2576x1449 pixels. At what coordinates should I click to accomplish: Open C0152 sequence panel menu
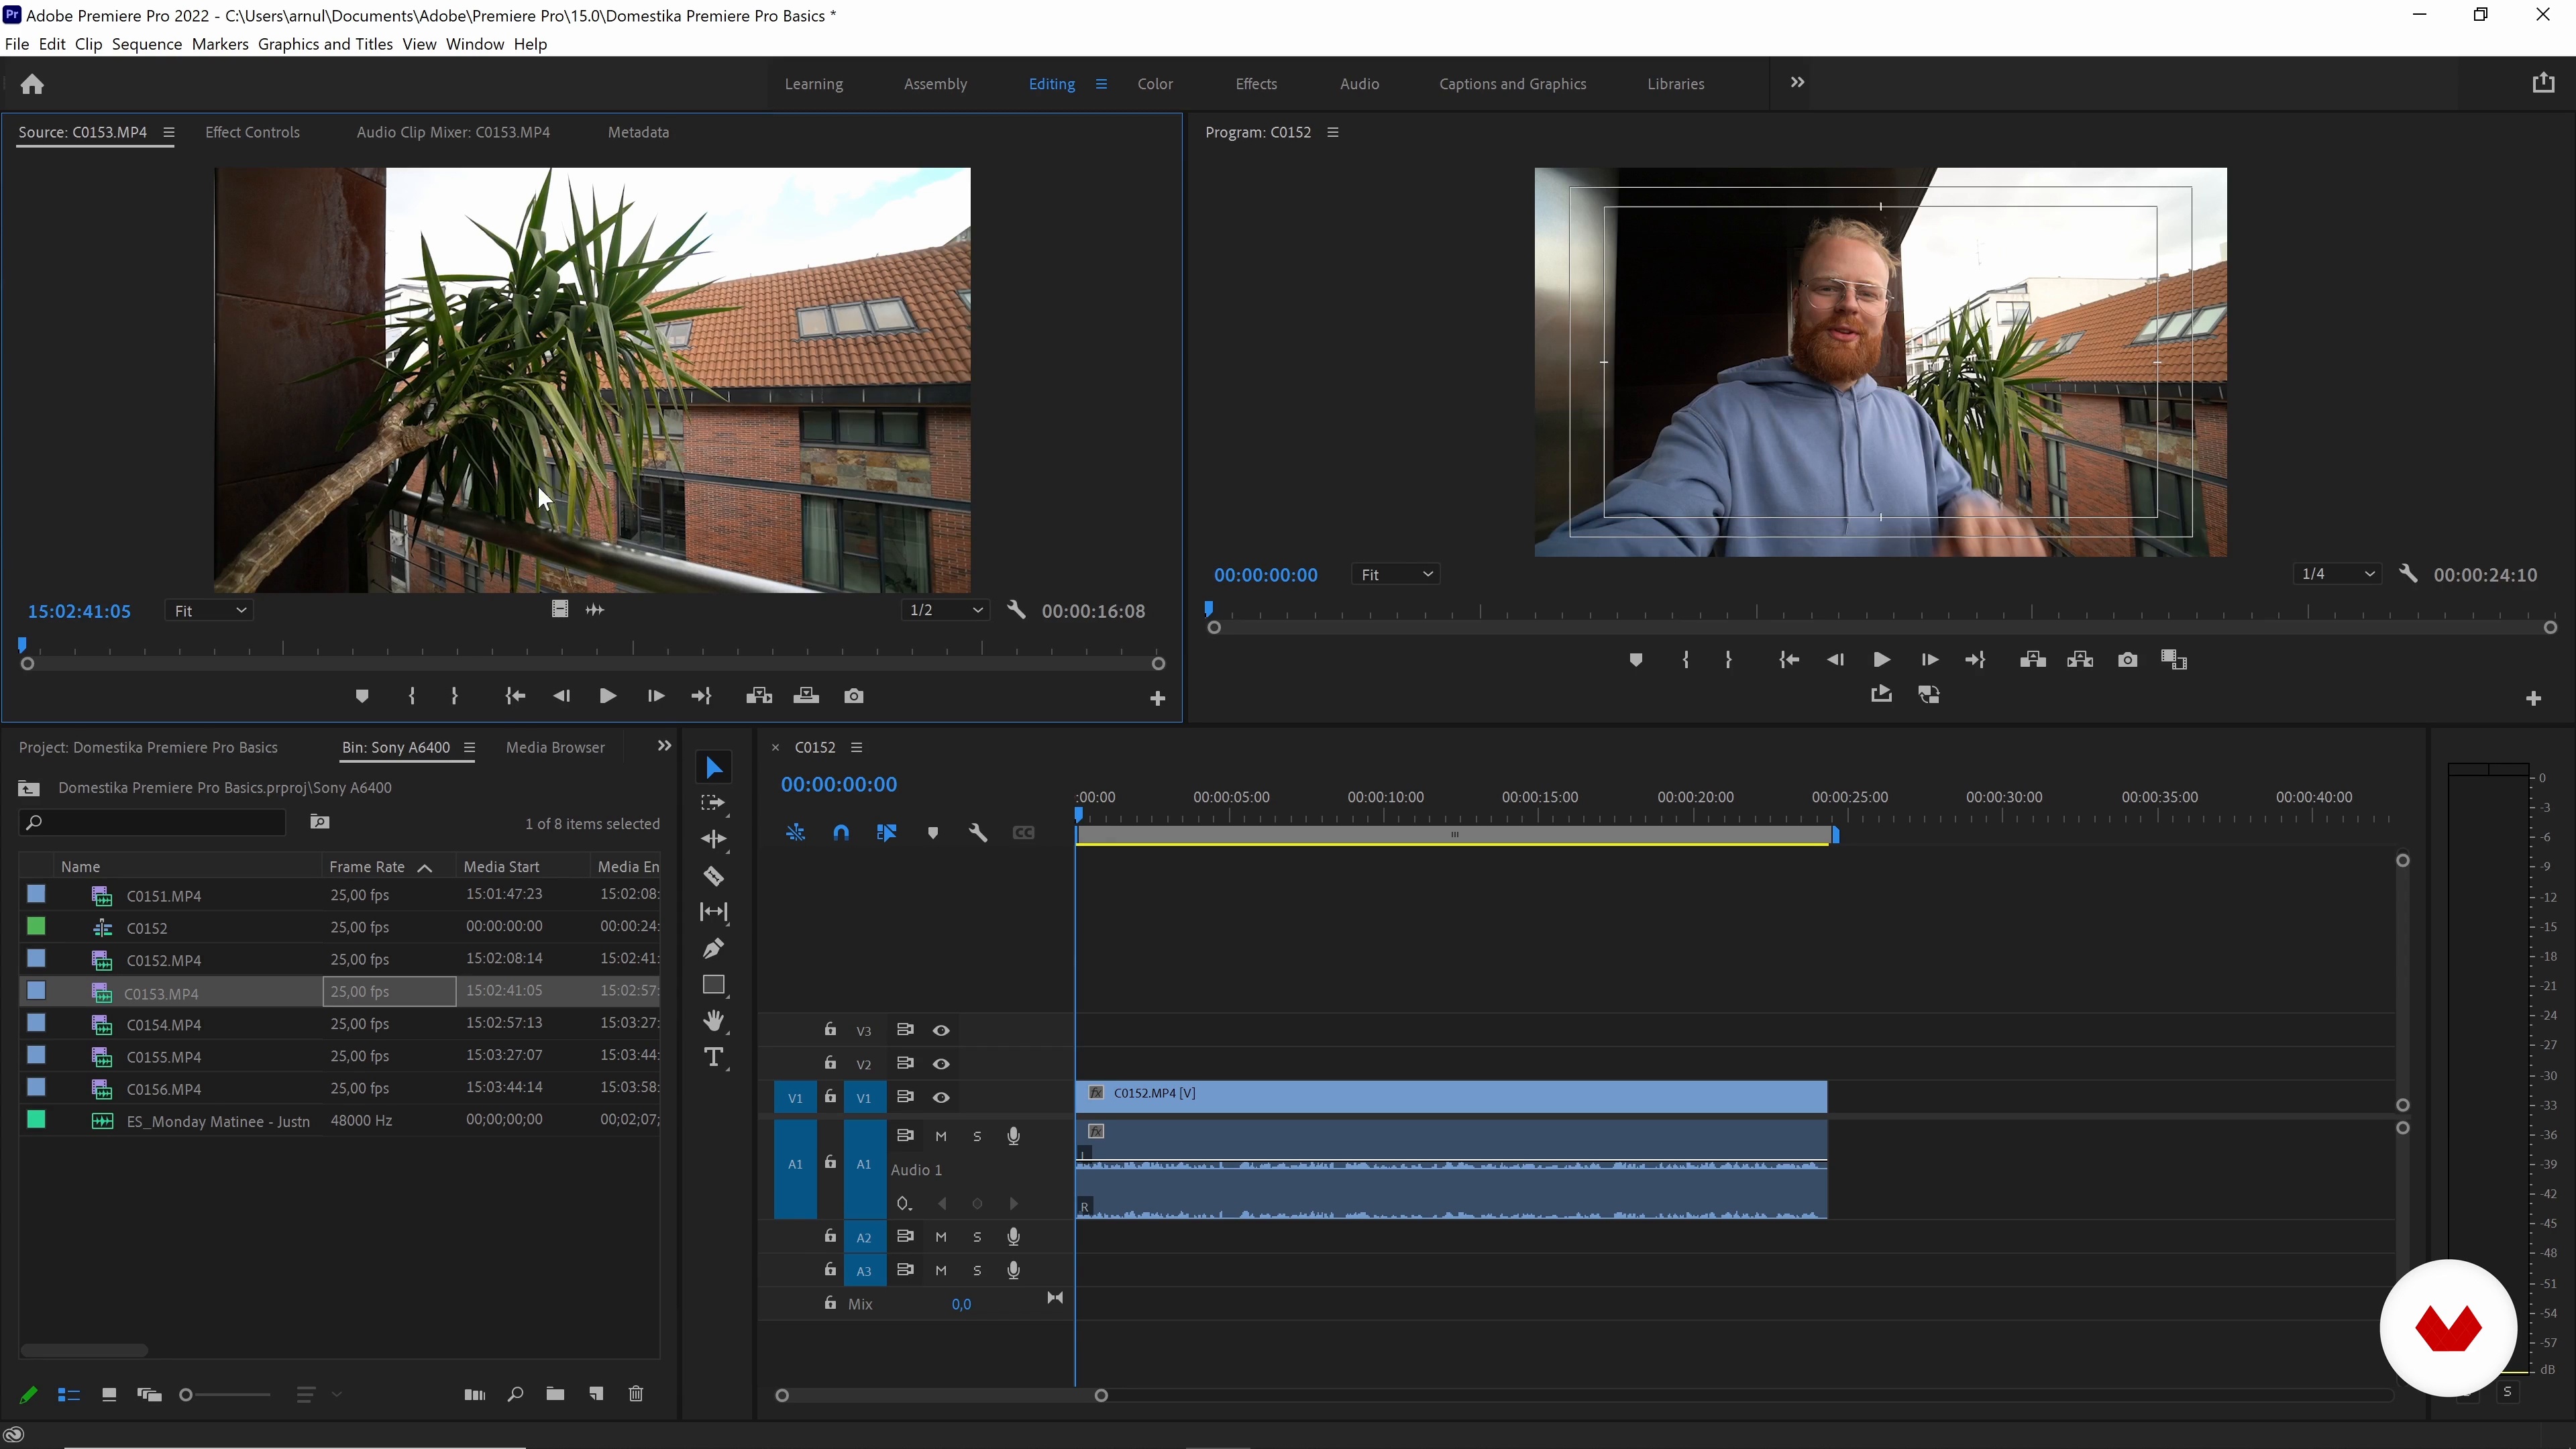pyautogui.click(x=856, y=747)
